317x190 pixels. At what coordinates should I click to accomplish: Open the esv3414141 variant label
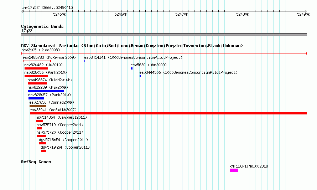pos(133,57)
